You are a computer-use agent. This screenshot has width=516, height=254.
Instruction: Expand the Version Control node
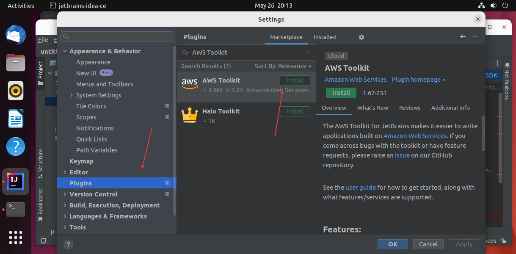click(x=65, y=194)
